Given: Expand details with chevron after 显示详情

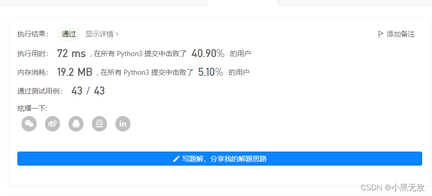Looking at the screenshot, I should click(x=117, y=34).
